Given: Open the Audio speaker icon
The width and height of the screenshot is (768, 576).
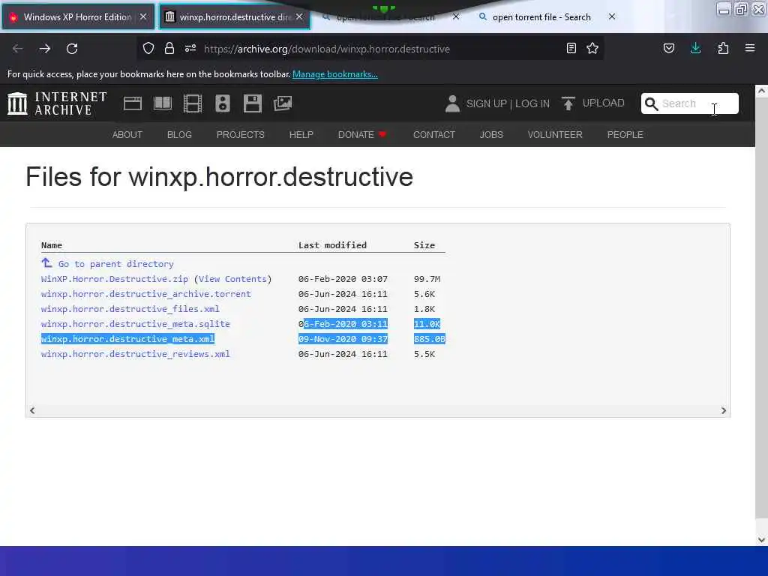Looking at the screenshot, I should [222, 103].
